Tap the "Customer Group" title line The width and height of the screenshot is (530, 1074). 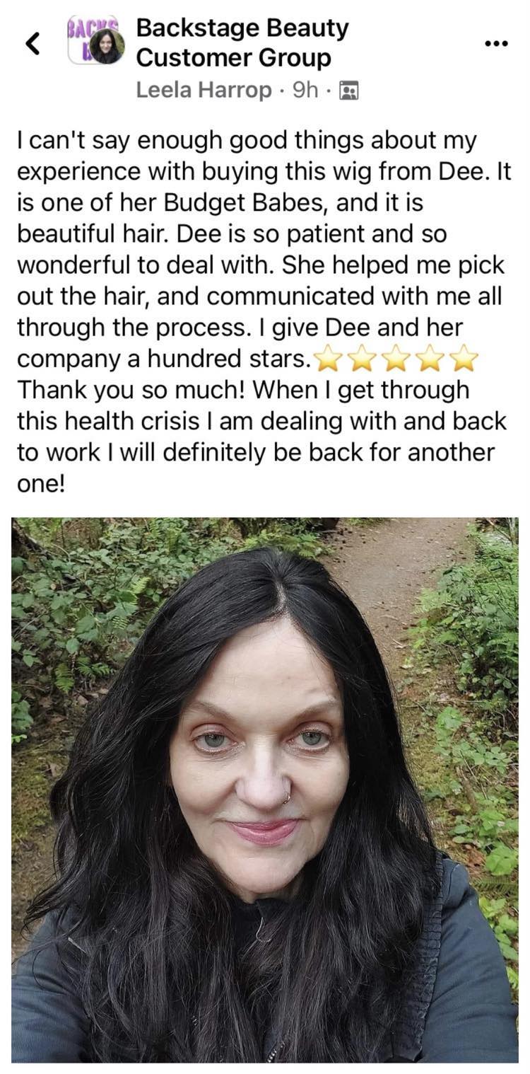(233, 58)
